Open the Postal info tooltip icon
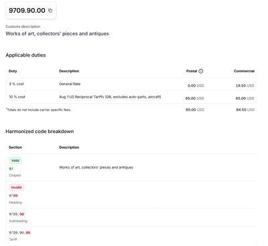The width and height of the screenshot is (268, 246). click(201, 71)
